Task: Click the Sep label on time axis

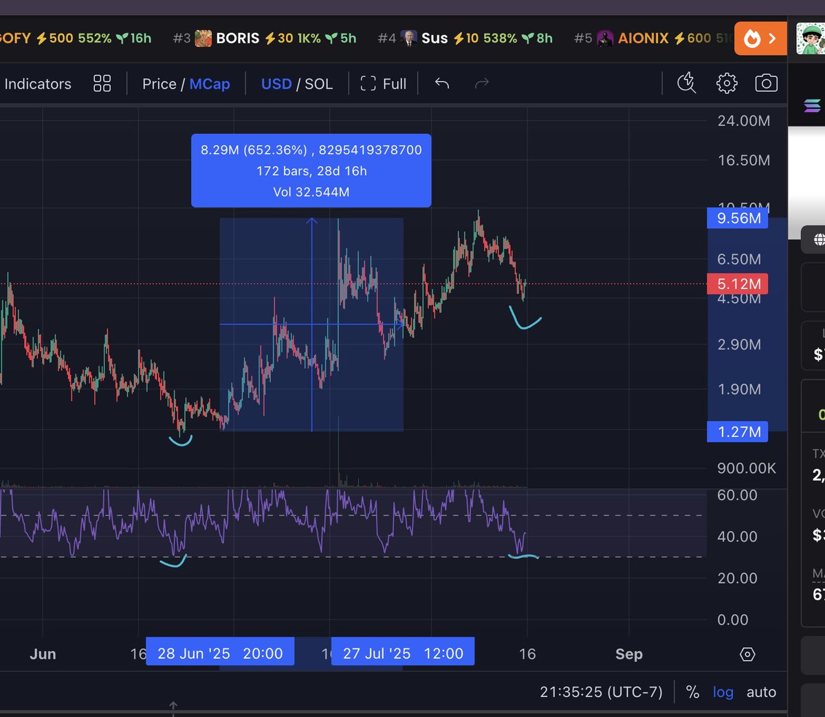Action: click(628, 654)
